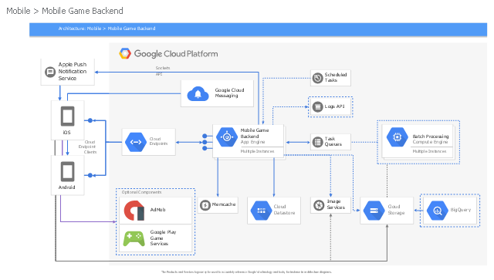
Task: Select the BigQuery hexagon icon
Action: pyautogui.click(x=438, y=211)
